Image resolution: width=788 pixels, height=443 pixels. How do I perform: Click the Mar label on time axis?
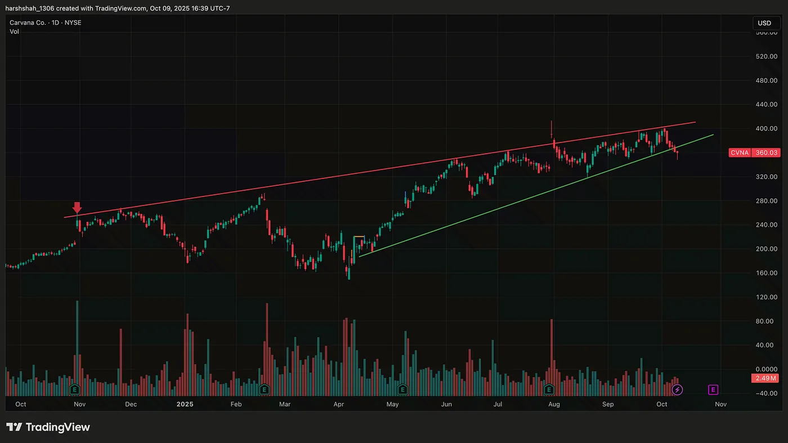[x=285, y=404]
